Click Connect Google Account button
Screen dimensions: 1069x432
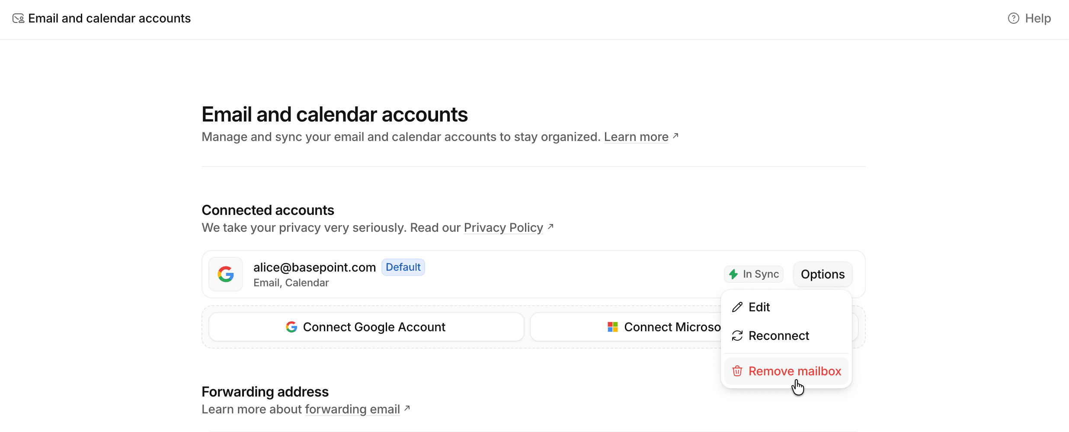click(366, 327)
